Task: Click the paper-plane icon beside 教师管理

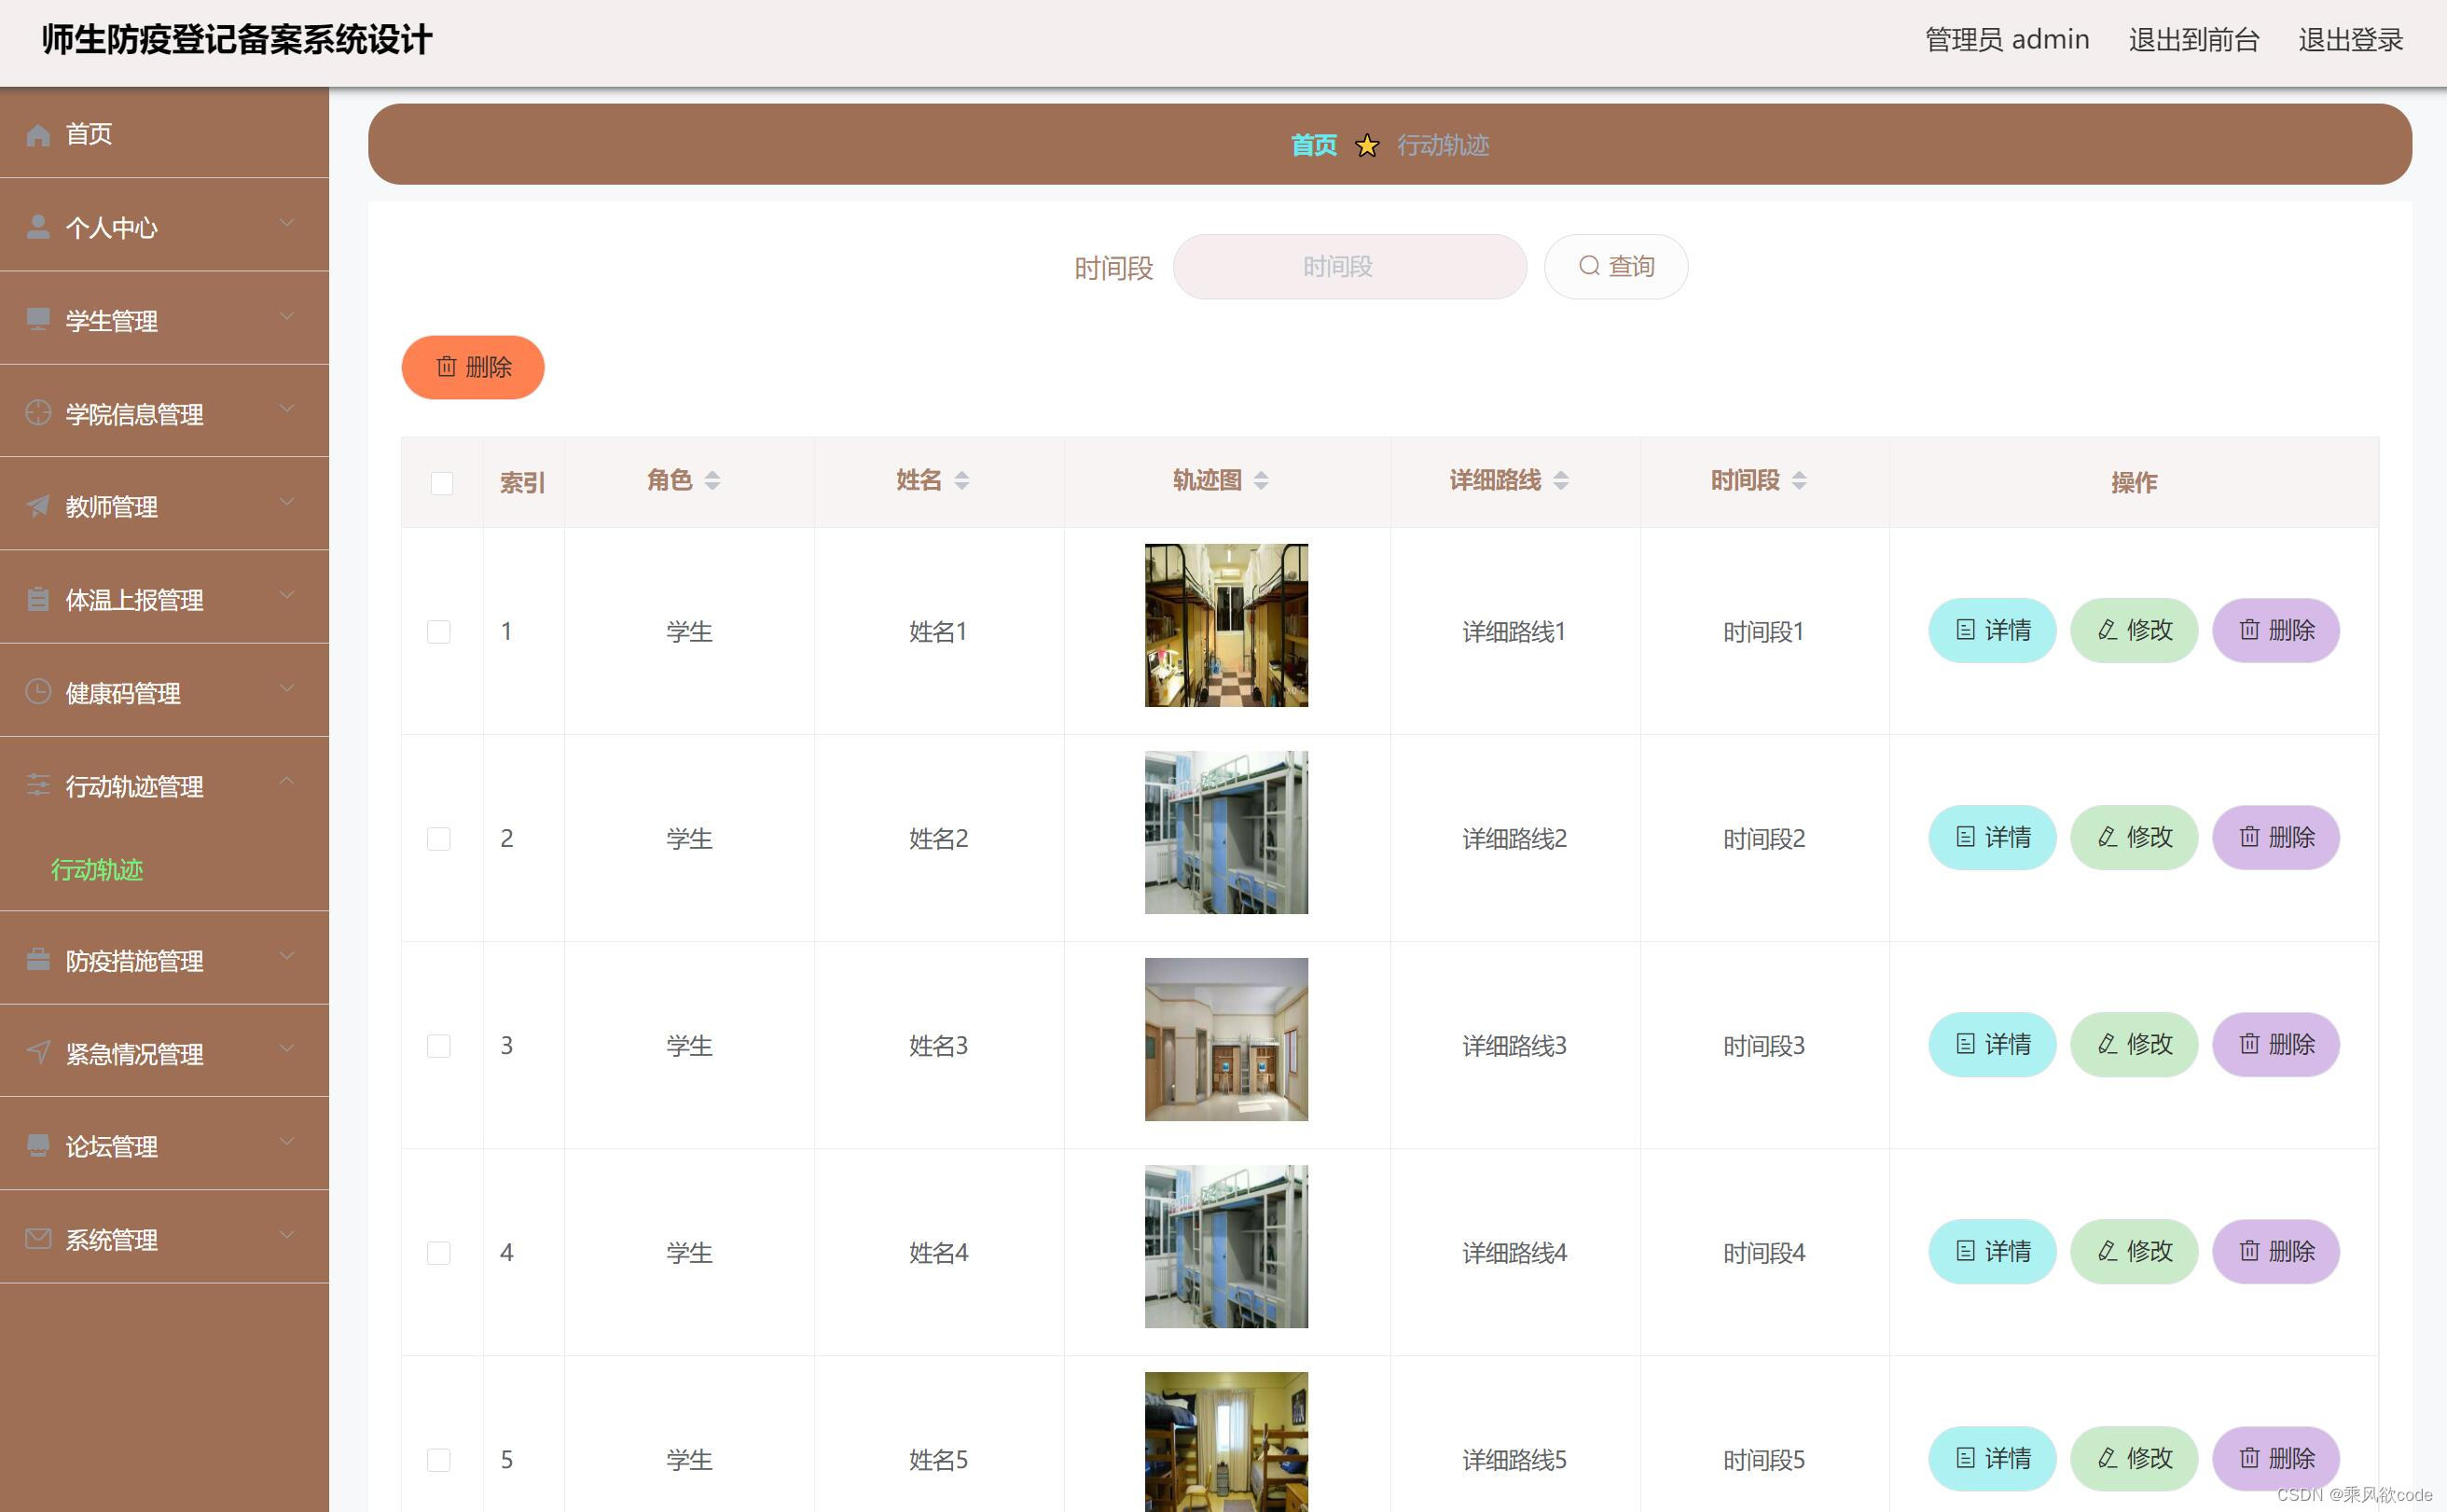Action: coord(38,506)
